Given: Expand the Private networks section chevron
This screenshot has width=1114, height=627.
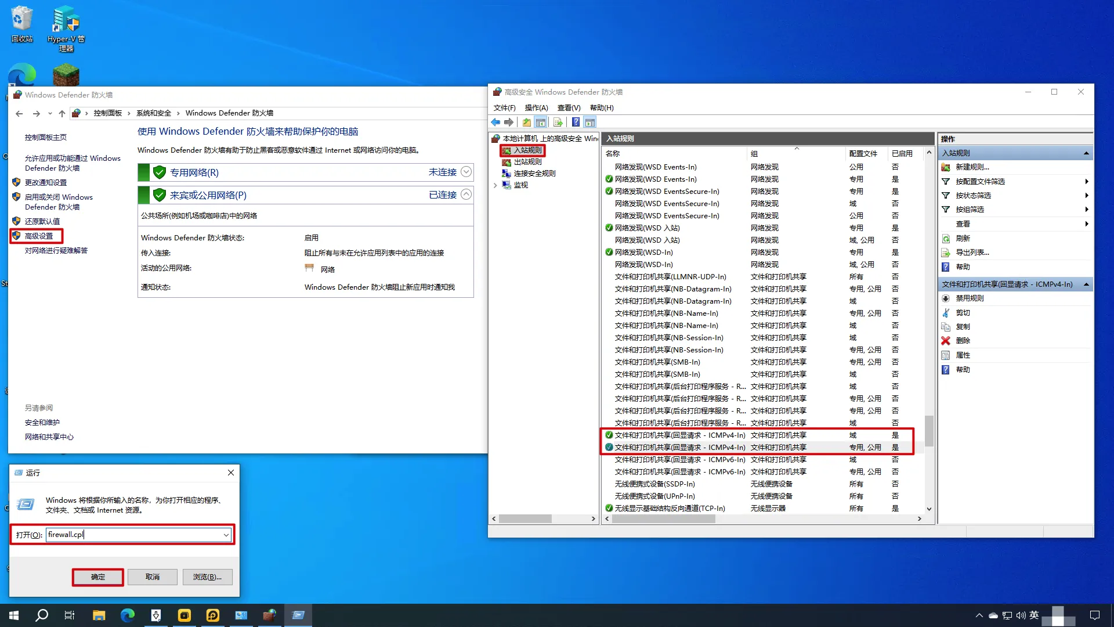Looking at the screenshot, I should coord(466,172).
